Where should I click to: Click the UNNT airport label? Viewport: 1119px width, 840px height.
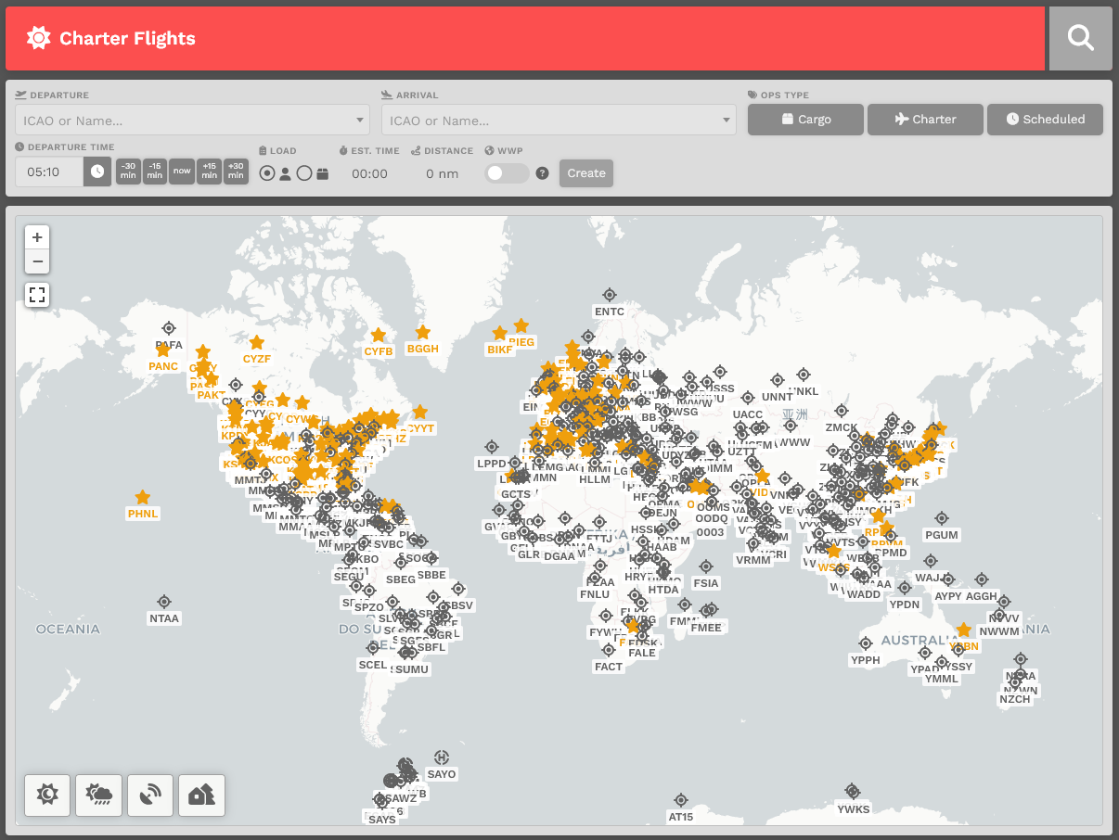tap(777, 397)
